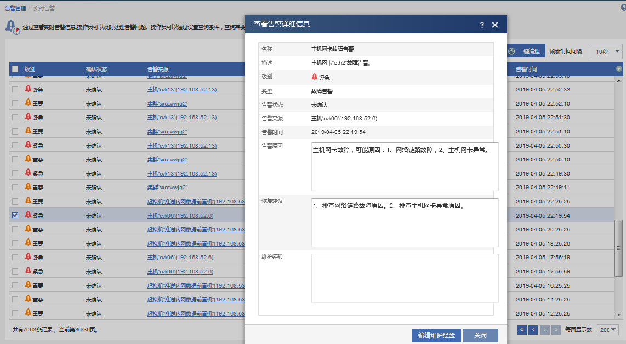
Task: Open the 每页显示数 page size dropdown
Action: tap(607, 330)
